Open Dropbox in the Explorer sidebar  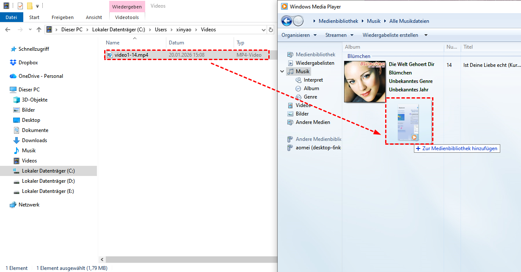(28, 63)
